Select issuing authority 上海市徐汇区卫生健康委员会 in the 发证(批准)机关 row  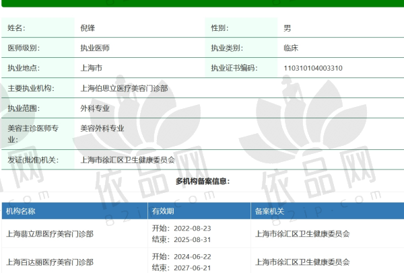pyautogui.click(x=127, y=160)
